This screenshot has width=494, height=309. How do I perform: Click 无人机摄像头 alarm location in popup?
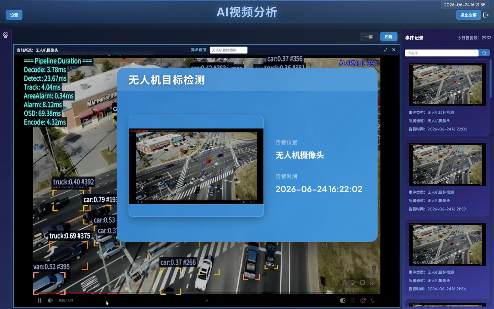click(300, 155)
